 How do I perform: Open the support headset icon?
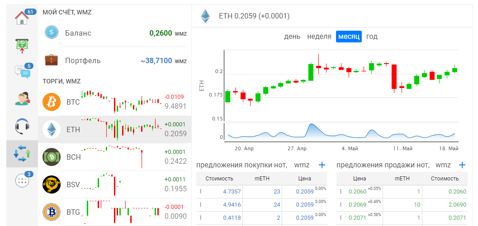tap(22, 126)
